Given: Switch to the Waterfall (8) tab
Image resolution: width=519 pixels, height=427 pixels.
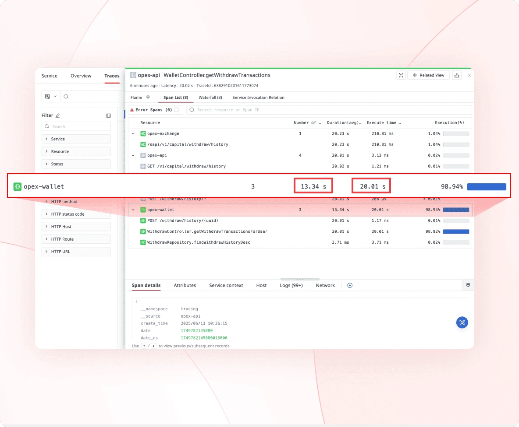Looking at the screenshot, I should [210, 97].
